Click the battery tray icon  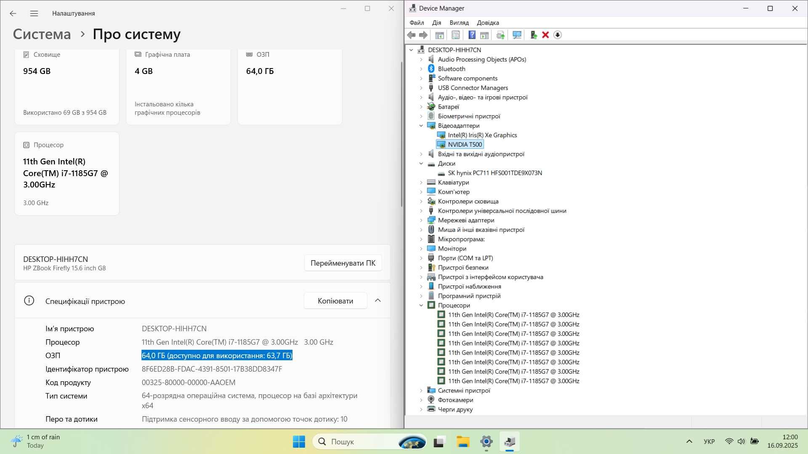tap(755, 441)
